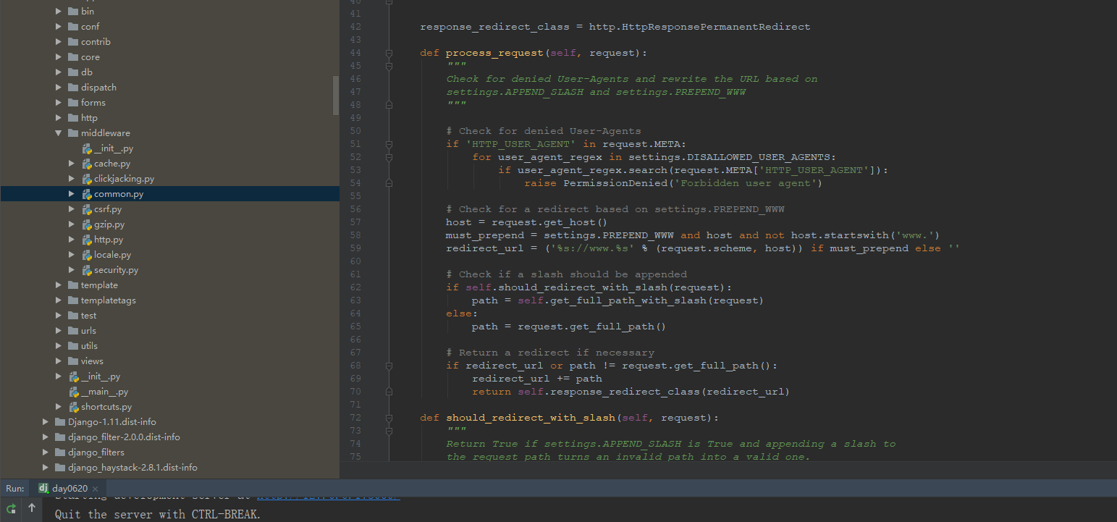Click the up arrow icon in the Run panel
1117x522 pixels.
32,509
